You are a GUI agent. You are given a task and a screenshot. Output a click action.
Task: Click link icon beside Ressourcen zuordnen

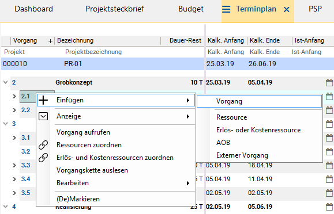[x=43, y=145]
